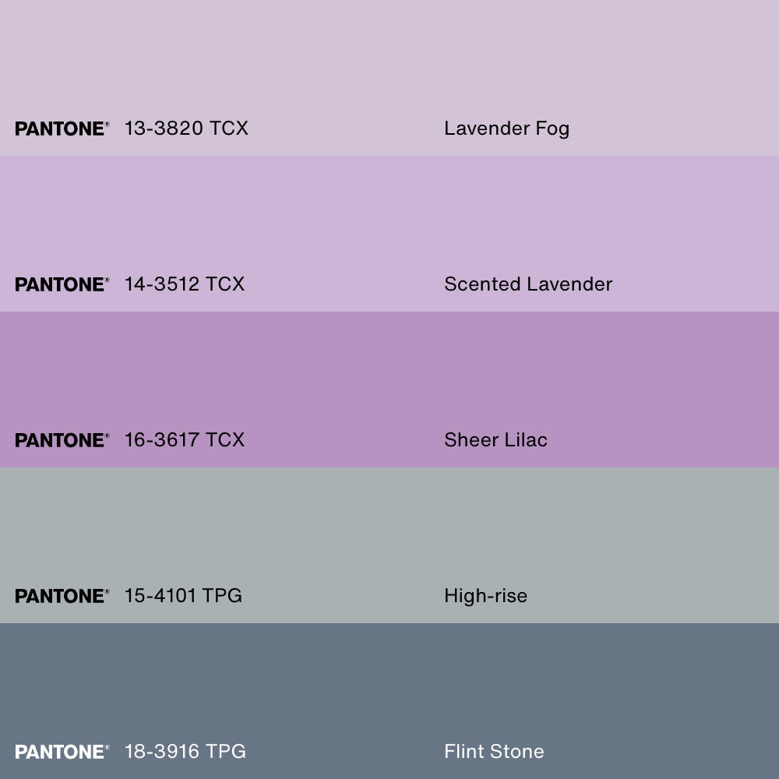Screen dimensions: 779x779
Task: Click the Sheer Lilac name label
Action: pos(495,440)
